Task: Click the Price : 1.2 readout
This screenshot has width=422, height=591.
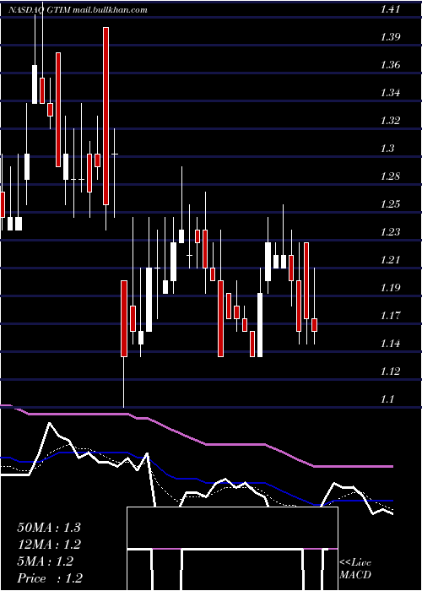Action: (50, 578)
